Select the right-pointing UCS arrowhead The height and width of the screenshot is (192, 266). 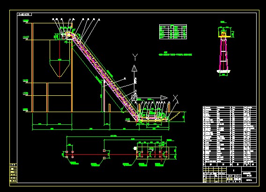164,98
